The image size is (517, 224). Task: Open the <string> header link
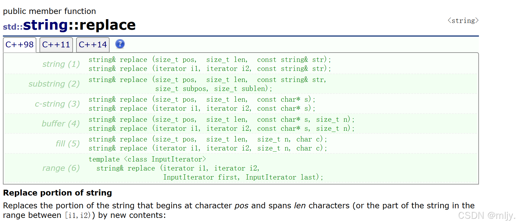pyautogui.click(x=463, y=21)
